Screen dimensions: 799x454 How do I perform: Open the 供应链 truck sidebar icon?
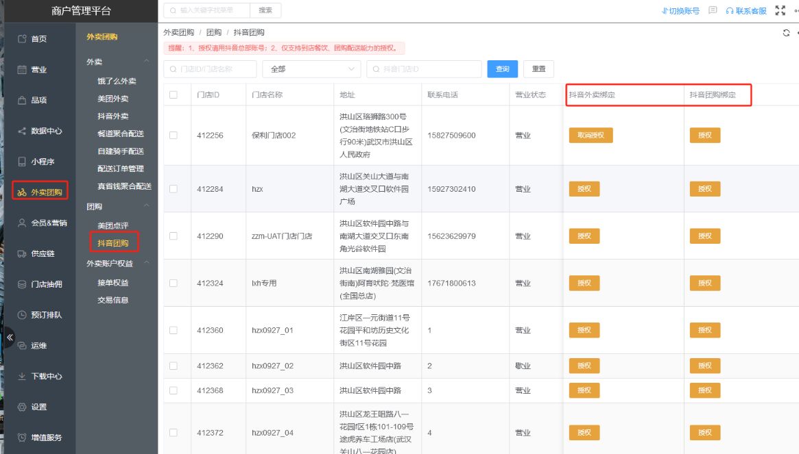coord(22,253)
